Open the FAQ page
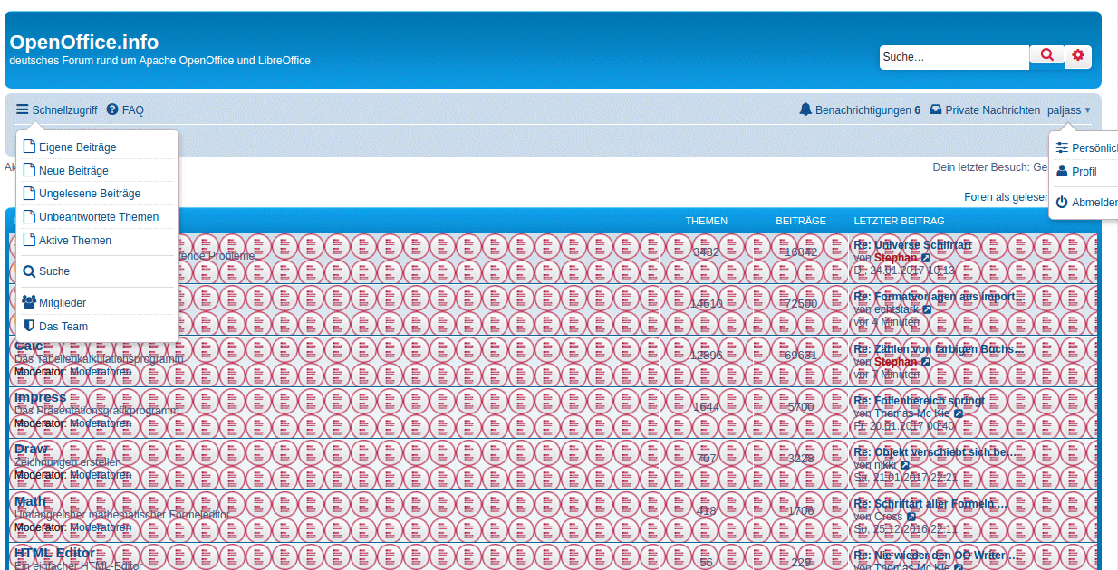 [x=125, y=110]
